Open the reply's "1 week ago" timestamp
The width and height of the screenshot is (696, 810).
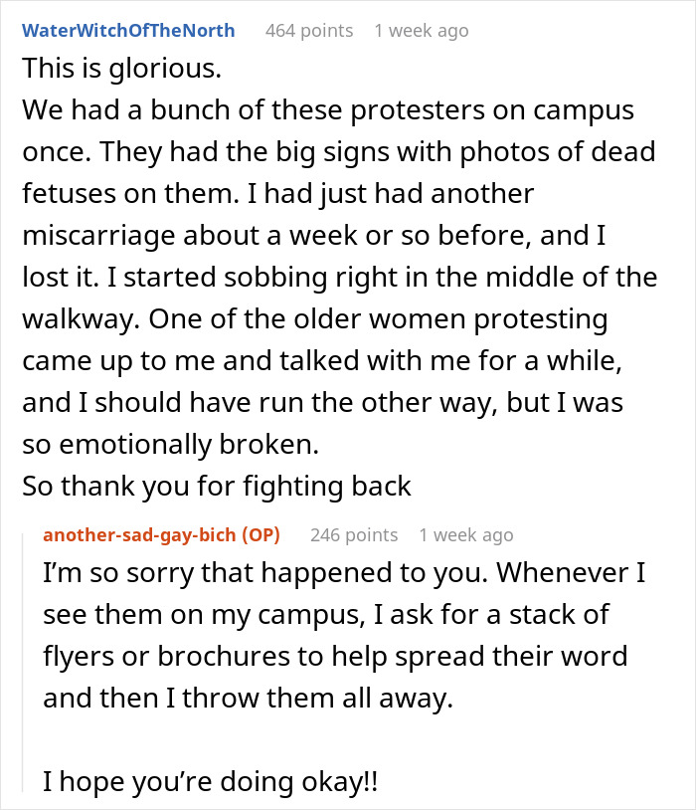(x=465, y=535)
